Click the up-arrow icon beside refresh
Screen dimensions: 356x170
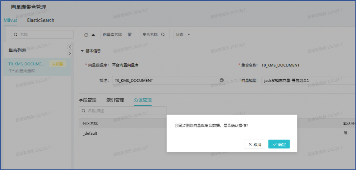point(93,35)
